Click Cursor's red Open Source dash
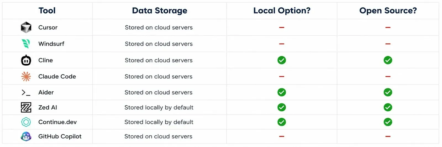The height and width of the screenshot is (147, 442). click(388, 28)
